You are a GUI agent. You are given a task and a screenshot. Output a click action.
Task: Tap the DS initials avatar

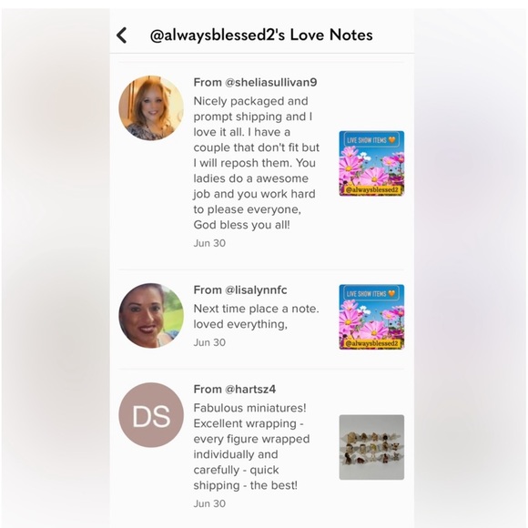coord(151,415)
